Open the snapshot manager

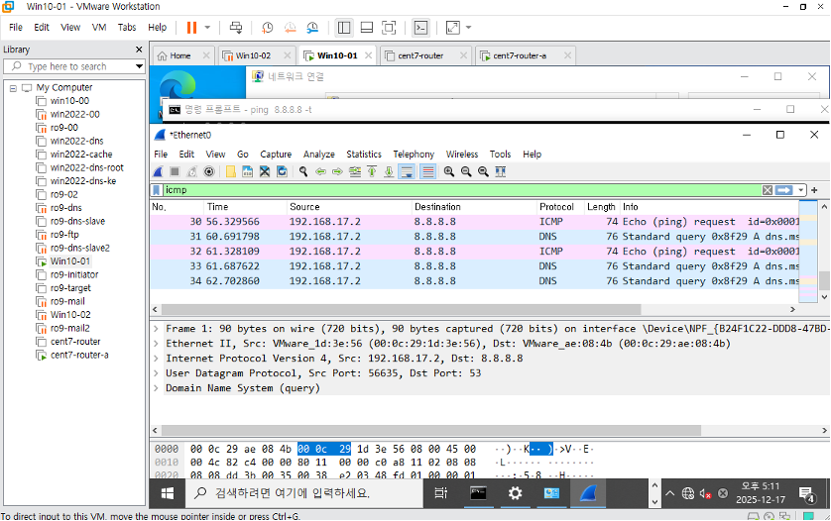click(312, 28)
